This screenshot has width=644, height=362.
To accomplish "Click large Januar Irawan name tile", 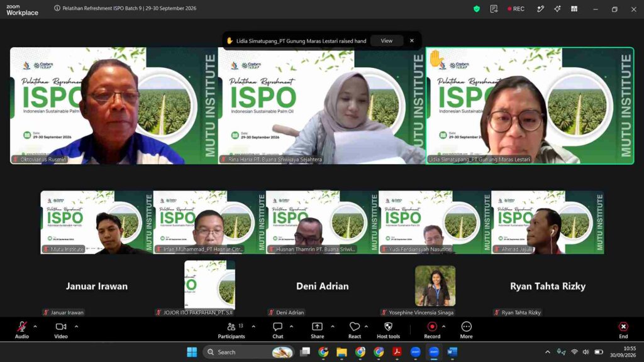I will [x=96, y=286].
